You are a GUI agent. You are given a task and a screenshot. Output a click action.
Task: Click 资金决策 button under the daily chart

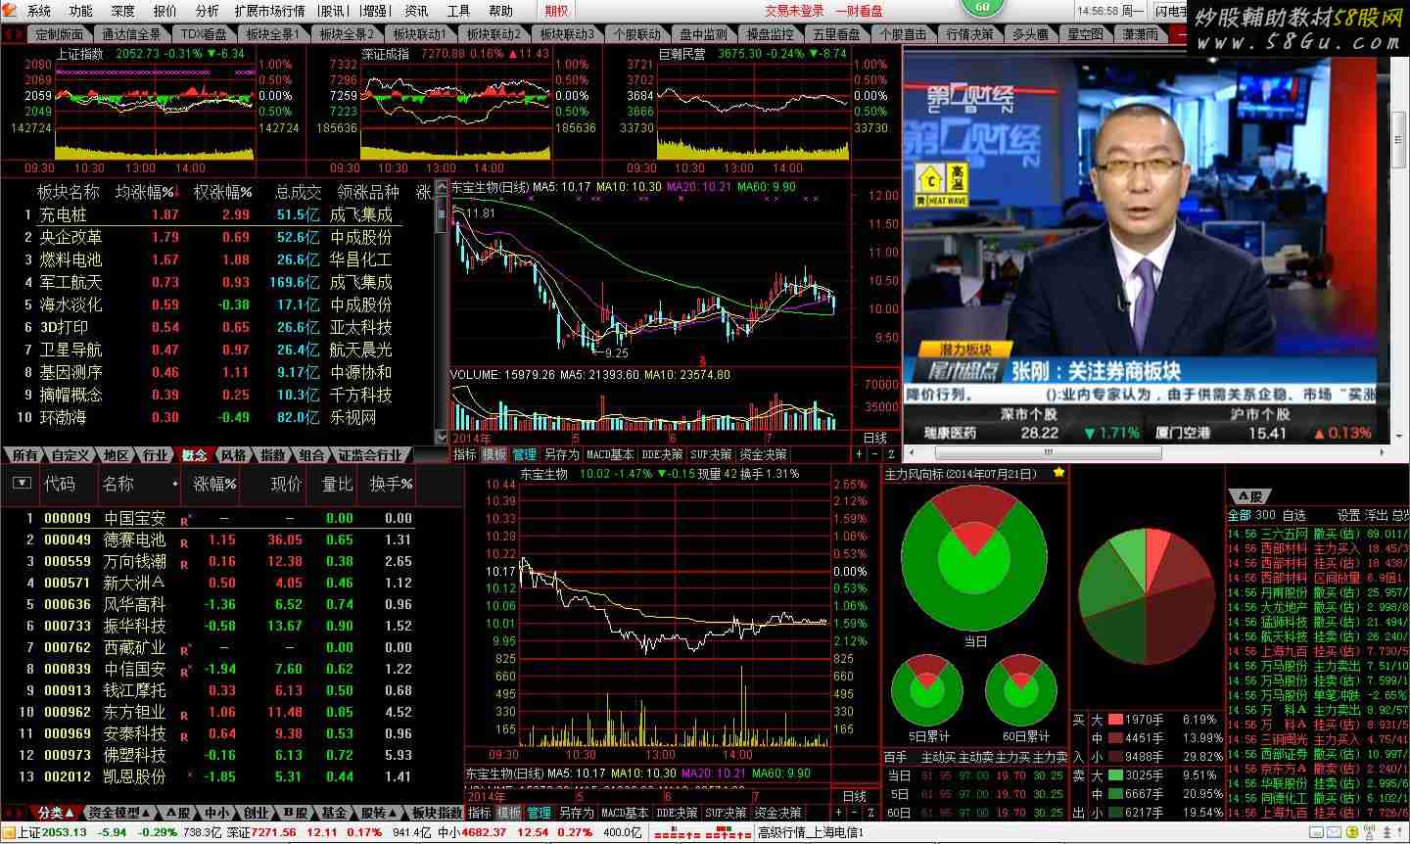(763, 454)
